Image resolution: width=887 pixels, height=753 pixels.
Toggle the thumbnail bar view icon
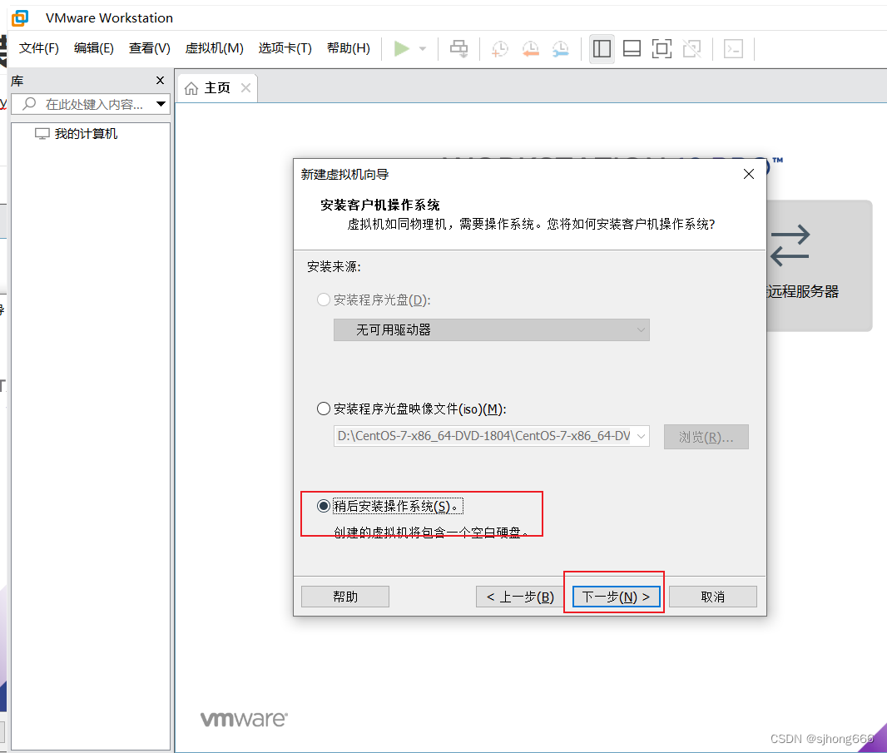tap(632, 48)
